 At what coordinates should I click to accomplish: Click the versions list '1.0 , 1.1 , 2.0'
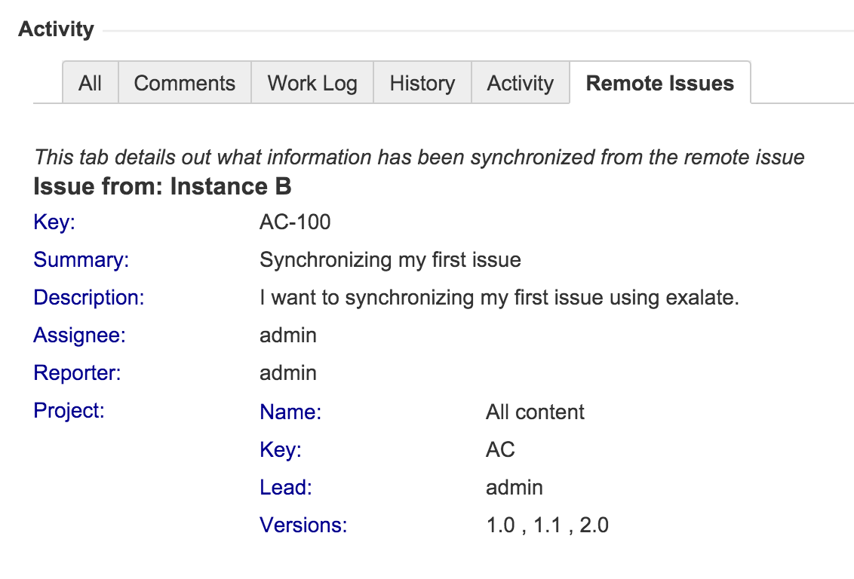tap(547, 525)
